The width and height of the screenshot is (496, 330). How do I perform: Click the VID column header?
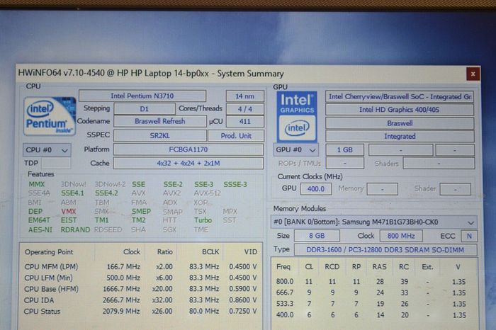(251, 252)
